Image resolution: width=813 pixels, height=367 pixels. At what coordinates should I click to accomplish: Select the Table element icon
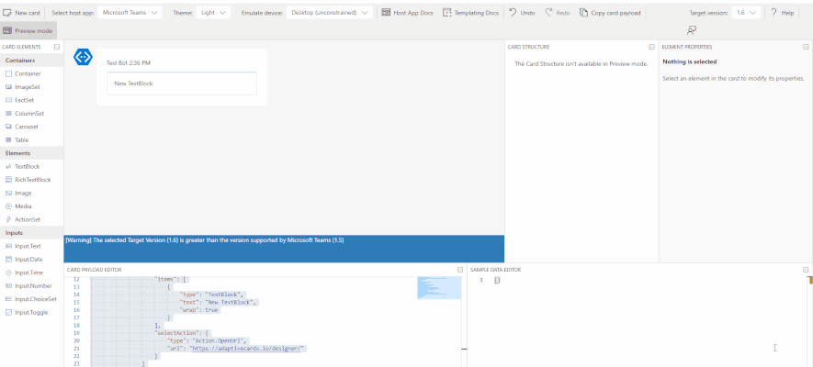tap(8, 139)
